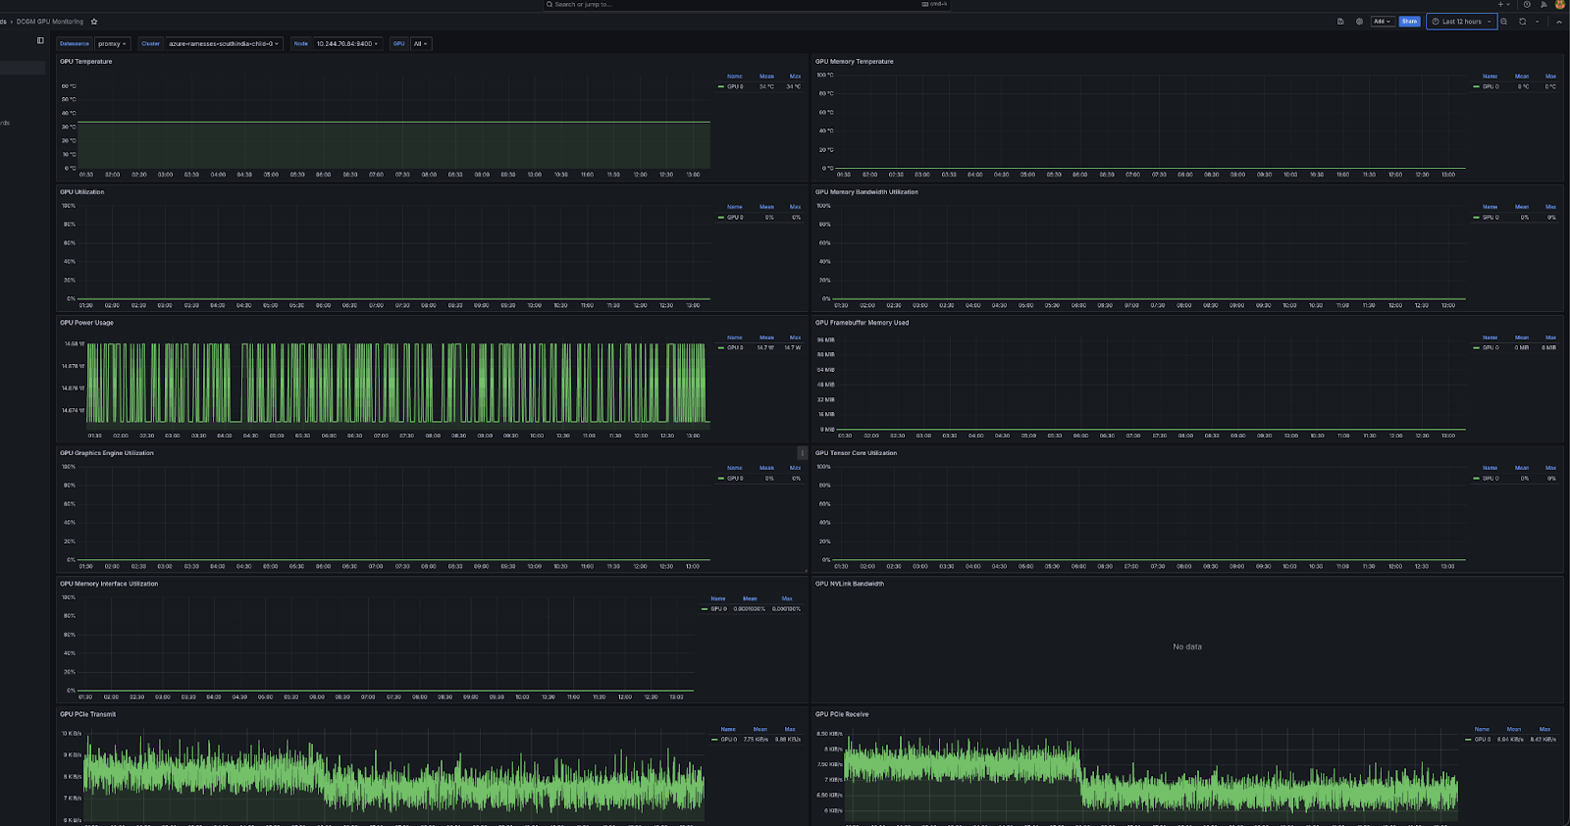Open the user profile avatar
The image size is (1570, 826).
1560,5
